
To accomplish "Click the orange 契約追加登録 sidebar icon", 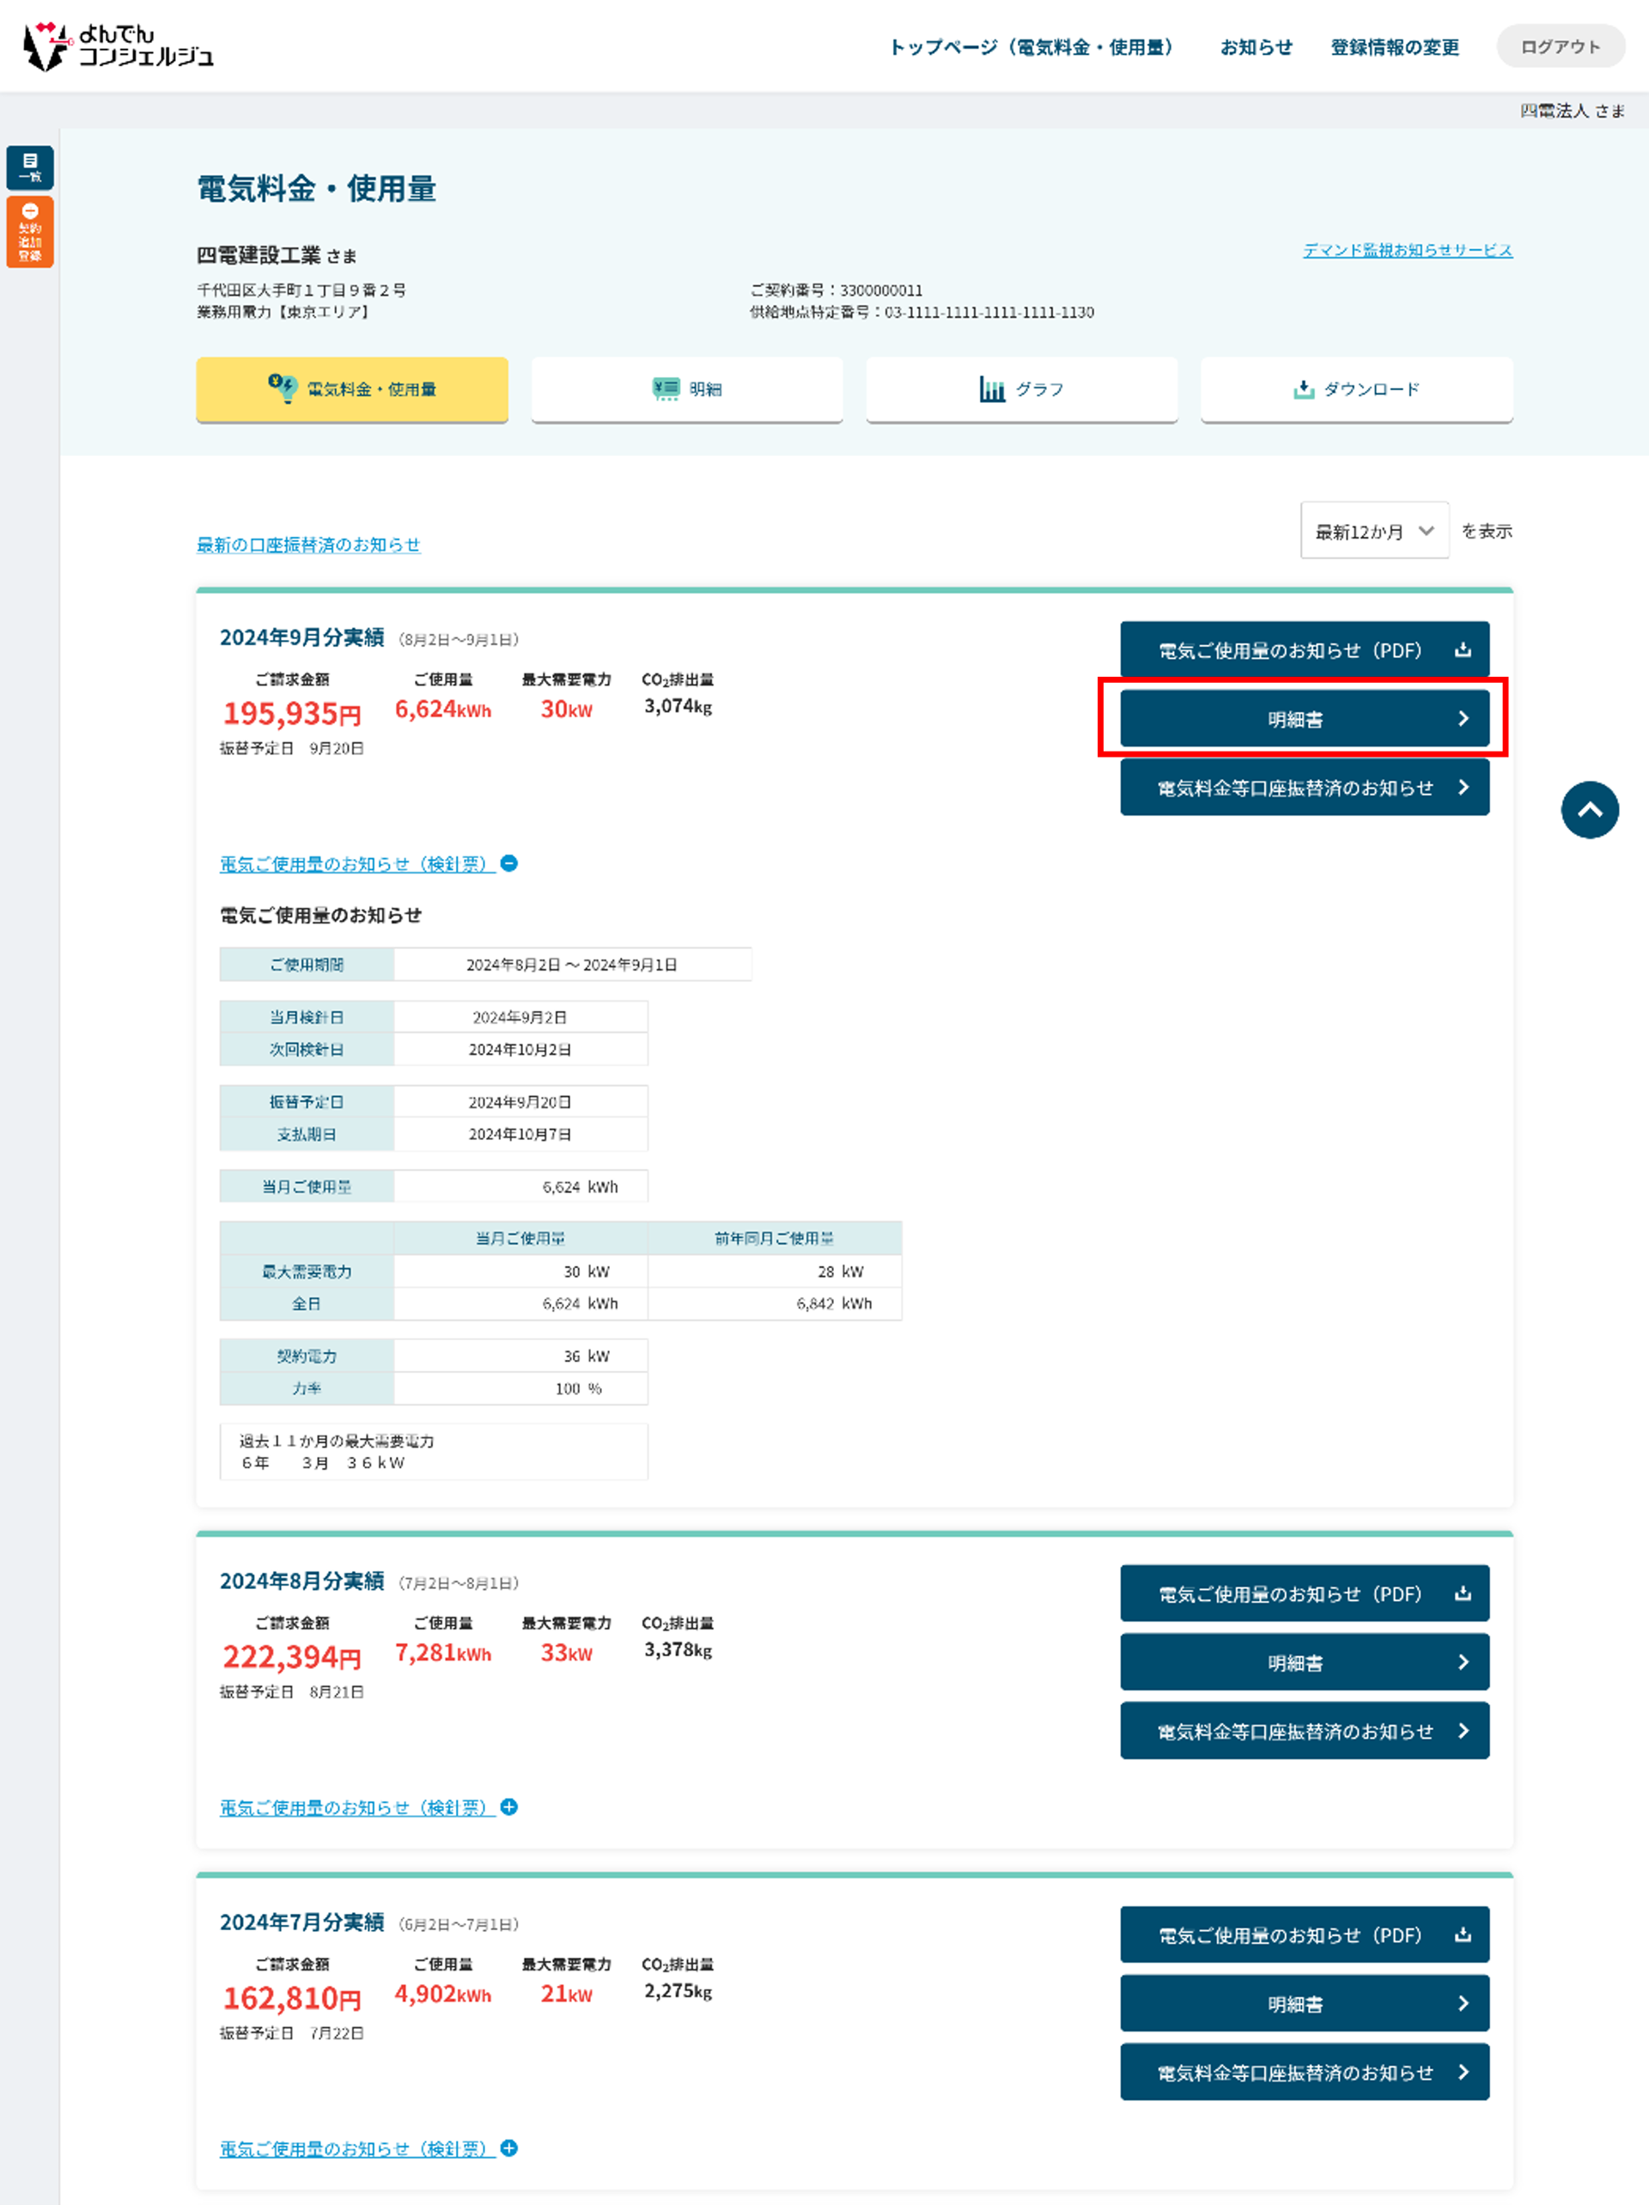I will pyautogui.click(x=30, y=232).
